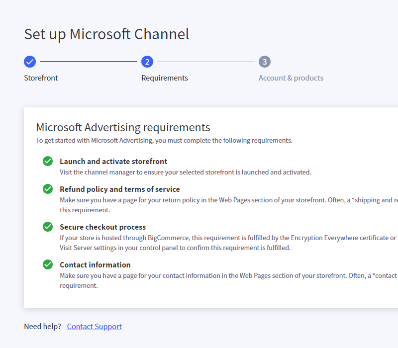
Task: Click the Set up Microsoft Channel heading
Action: (106, 34)
